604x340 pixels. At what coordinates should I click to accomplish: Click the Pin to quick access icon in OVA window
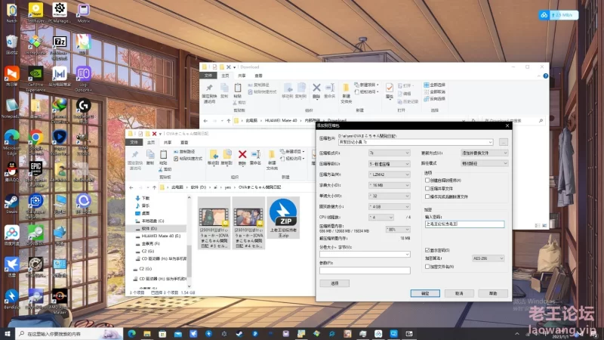(x=135, y=155)
